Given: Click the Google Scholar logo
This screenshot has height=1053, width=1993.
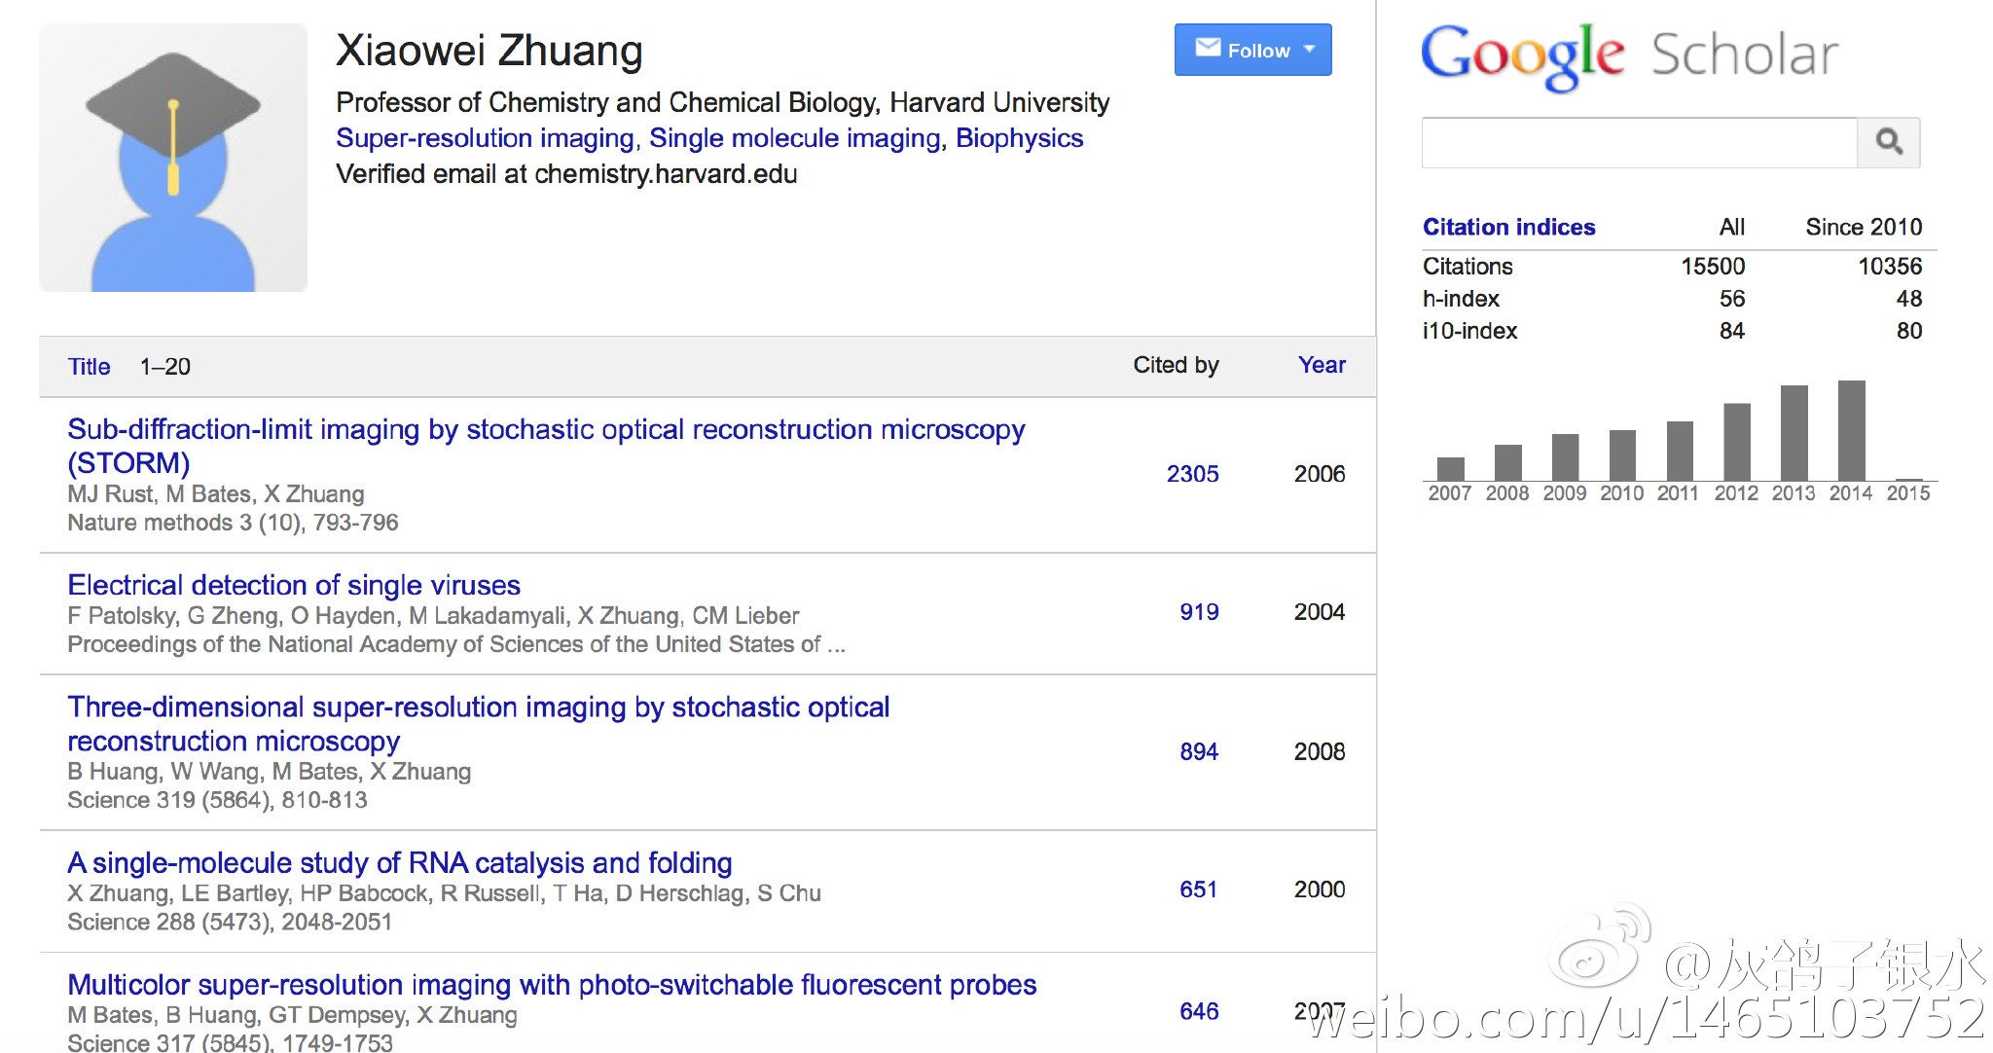Looking at the screenshot, I should pos(1630,55).
